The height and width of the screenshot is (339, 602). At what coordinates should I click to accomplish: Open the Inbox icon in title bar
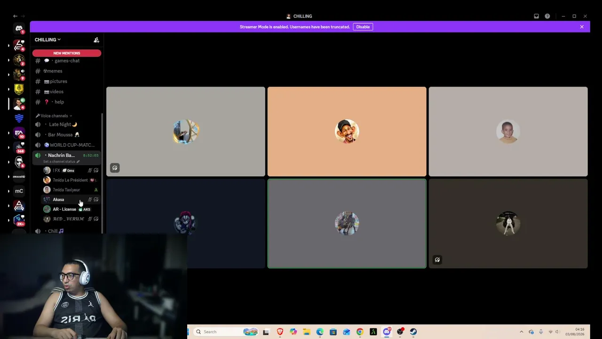[x=536, y=16]
